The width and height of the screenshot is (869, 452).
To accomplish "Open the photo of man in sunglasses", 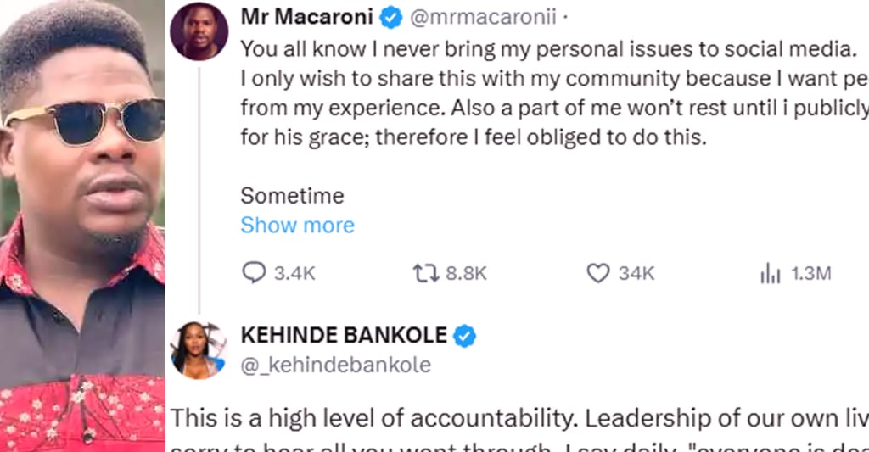I will pos(82,226).
